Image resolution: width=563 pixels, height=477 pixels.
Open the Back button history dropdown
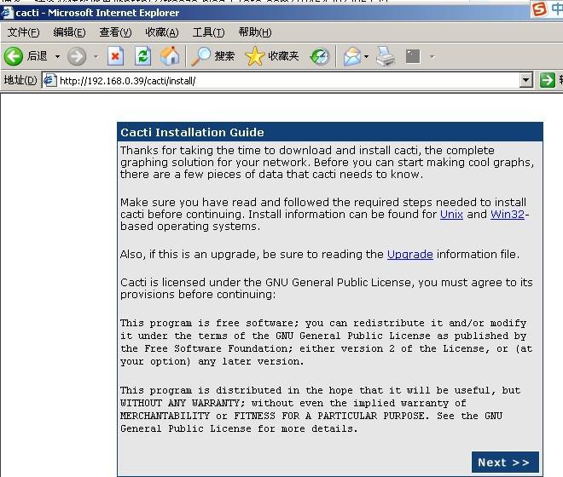pos(57,56)
